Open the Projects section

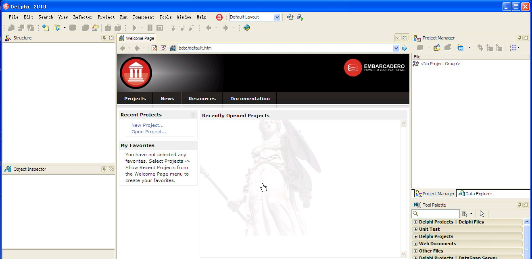135,99
